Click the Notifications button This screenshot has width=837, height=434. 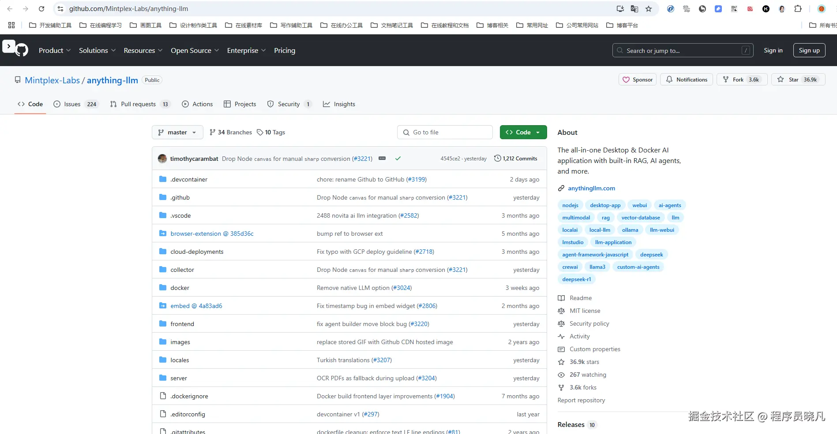point(687,80)
